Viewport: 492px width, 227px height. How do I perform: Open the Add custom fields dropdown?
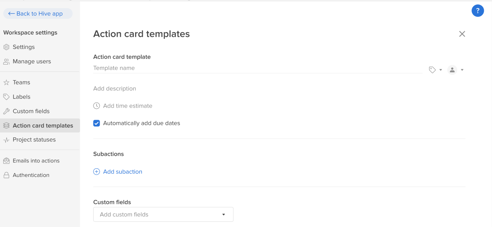click(x=163, y=214)
